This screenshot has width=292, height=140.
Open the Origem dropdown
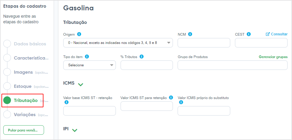(118, 43)
